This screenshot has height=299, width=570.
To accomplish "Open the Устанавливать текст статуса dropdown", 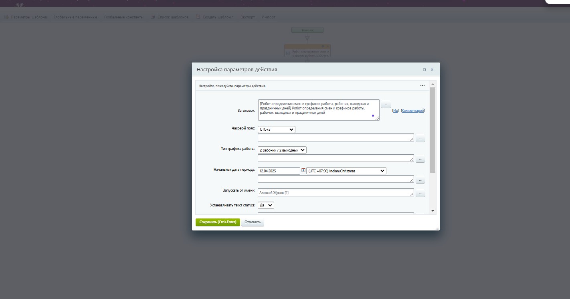I will tap(266, 205).
